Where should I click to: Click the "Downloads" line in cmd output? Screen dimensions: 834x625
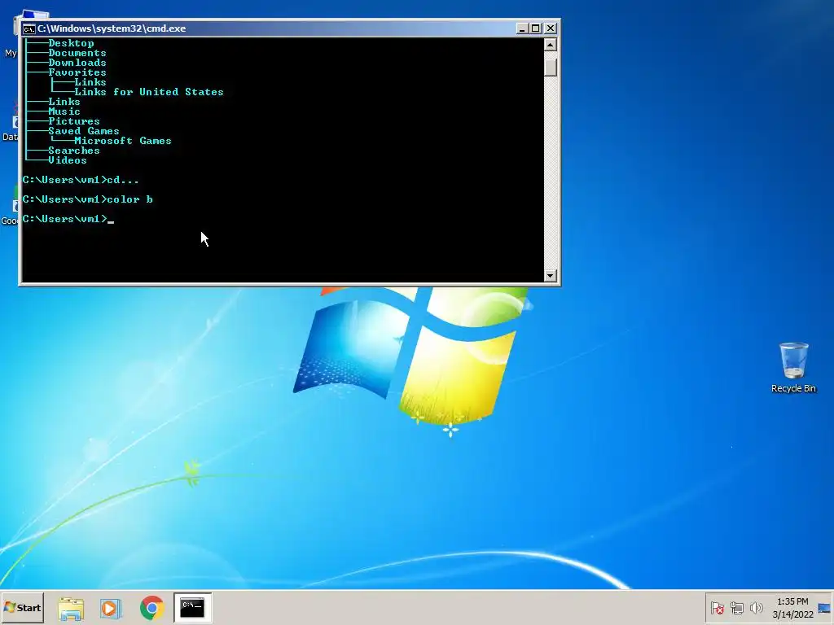pyautogui.click(x=77, y=63)
